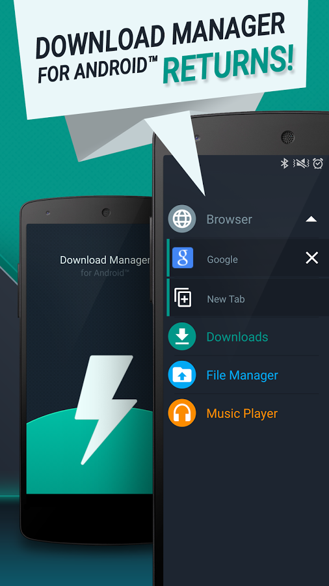329x586 pixels.
Task: Collapse the Browser section arrow
Action: point(311,219)
